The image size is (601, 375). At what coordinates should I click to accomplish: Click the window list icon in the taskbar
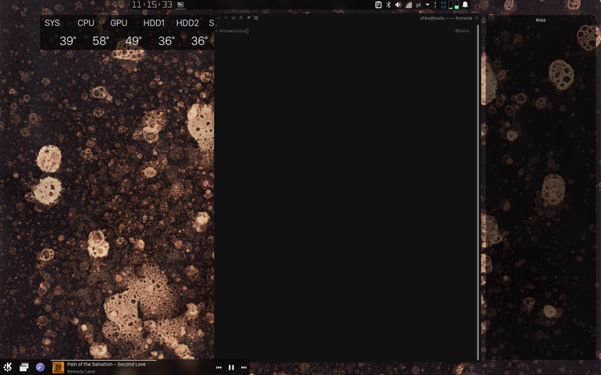pos(24,367)
